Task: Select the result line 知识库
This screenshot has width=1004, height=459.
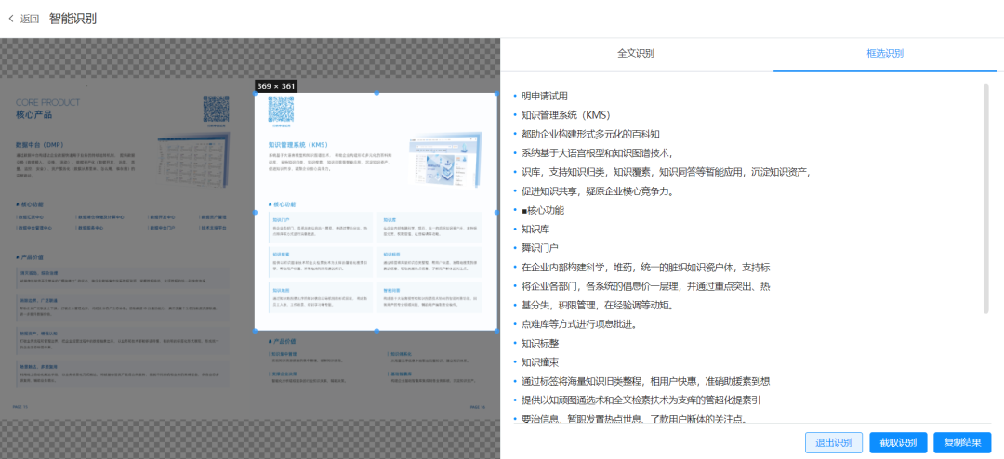Action: (x=535, y=229)
